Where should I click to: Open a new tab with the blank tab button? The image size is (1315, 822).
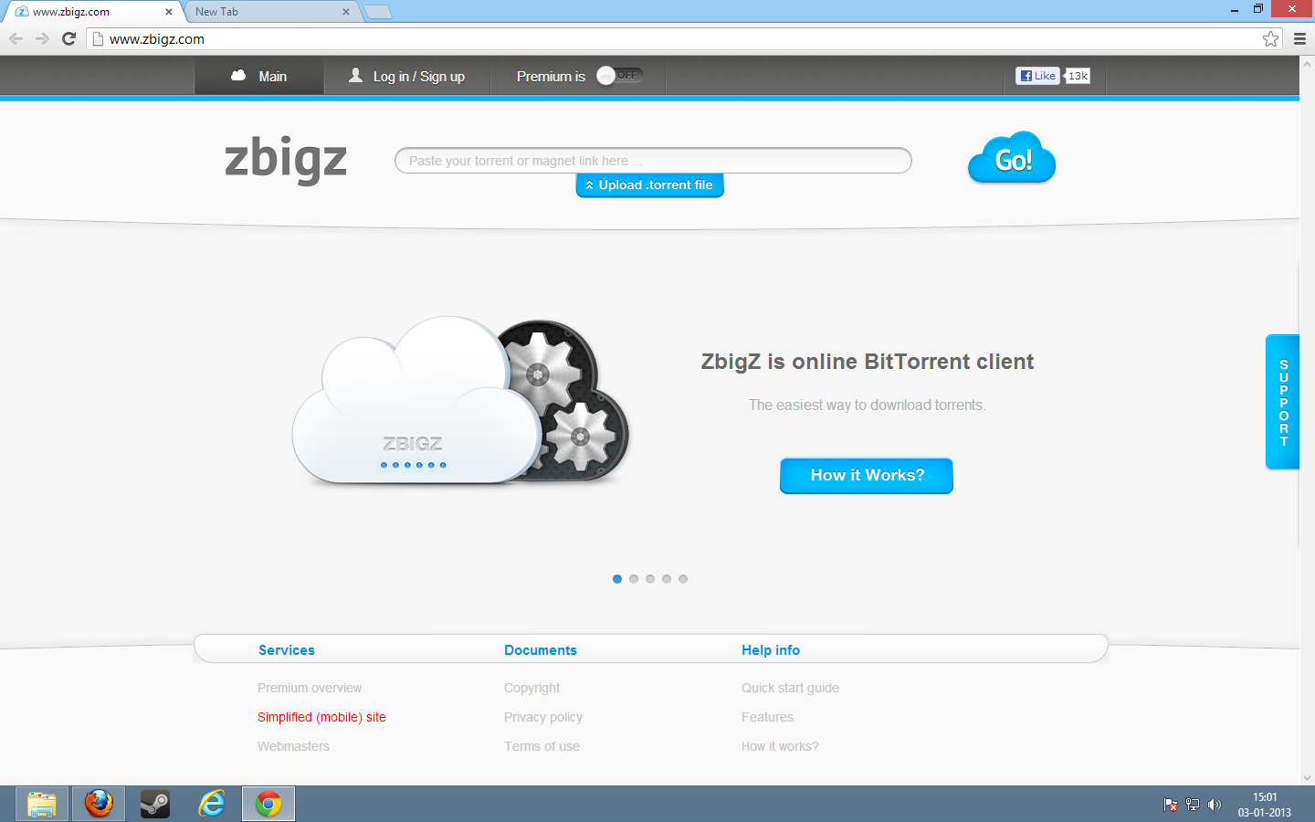[377, 12]
